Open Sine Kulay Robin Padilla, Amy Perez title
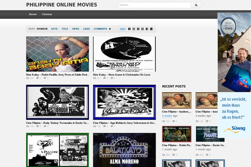The width and height of the screenshot is (251, 167). [x=58, y=75]
